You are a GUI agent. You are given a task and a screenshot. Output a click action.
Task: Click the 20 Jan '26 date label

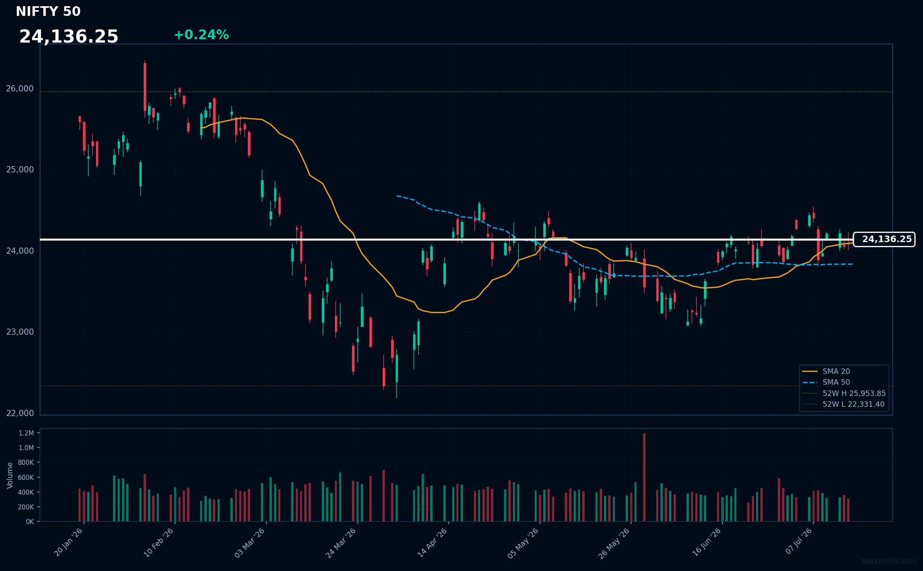coord(69,542)
